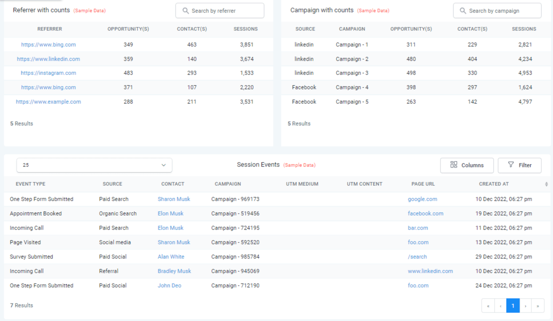Screen dimensions: 553x321
Task: Open the www.linkedin.com page URL link
Action: (x=430, y=271)
